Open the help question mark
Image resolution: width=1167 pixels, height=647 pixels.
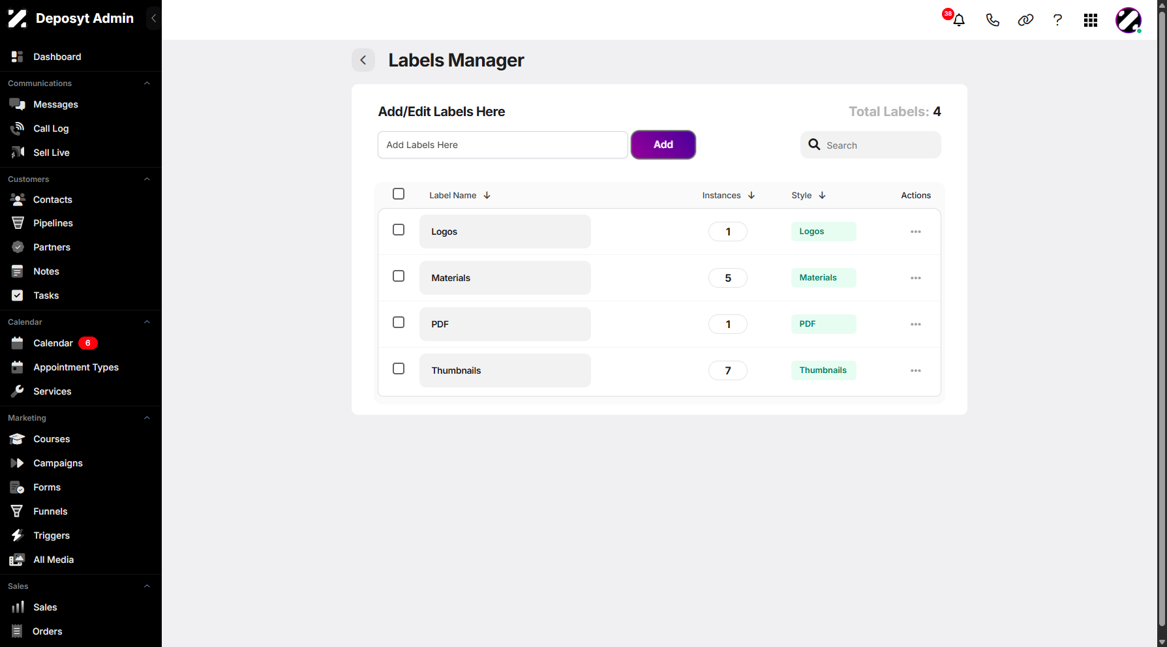(x=1057, y=20)
